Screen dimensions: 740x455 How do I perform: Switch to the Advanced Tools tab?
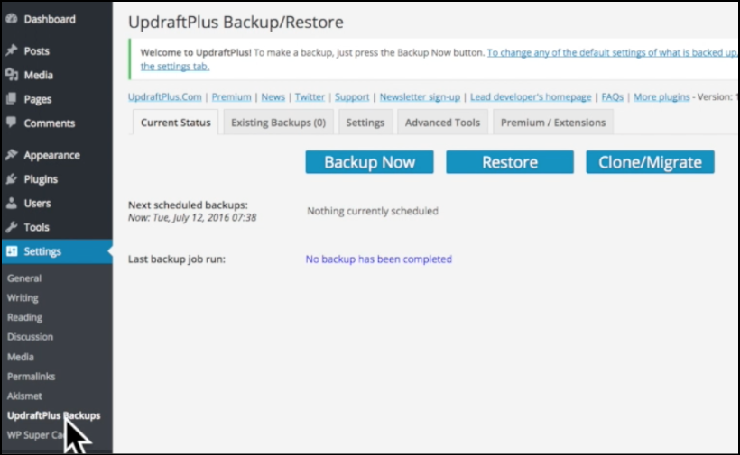pyautogui.click(x=442, y=123)
